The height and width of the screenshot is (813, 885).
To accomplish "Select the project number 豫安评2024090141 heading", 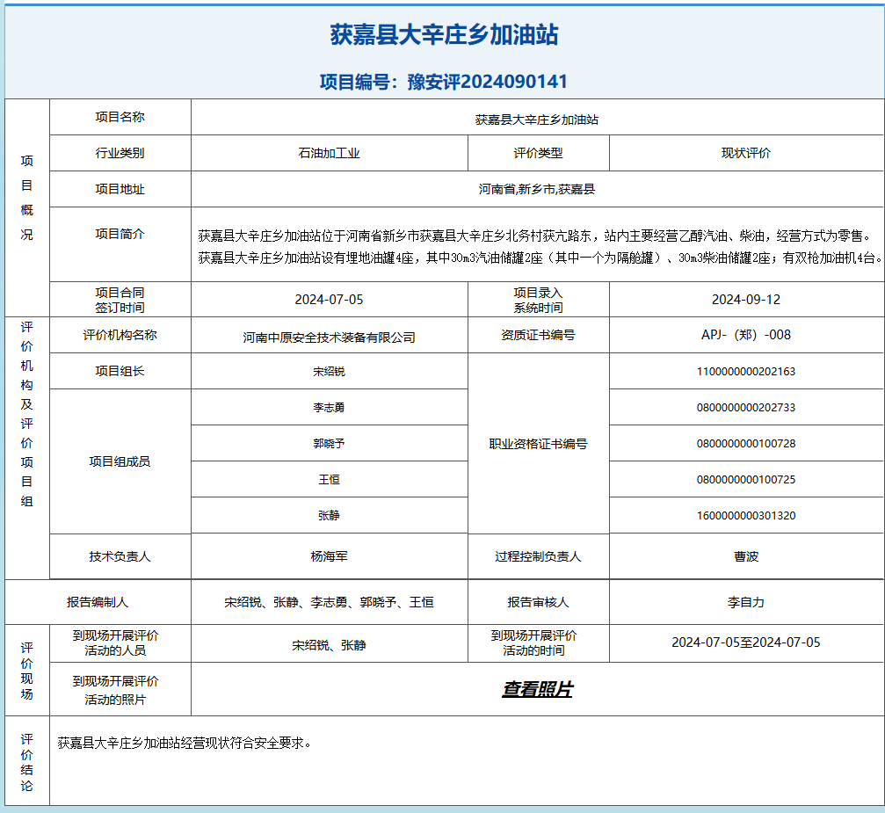I will 444,82.
